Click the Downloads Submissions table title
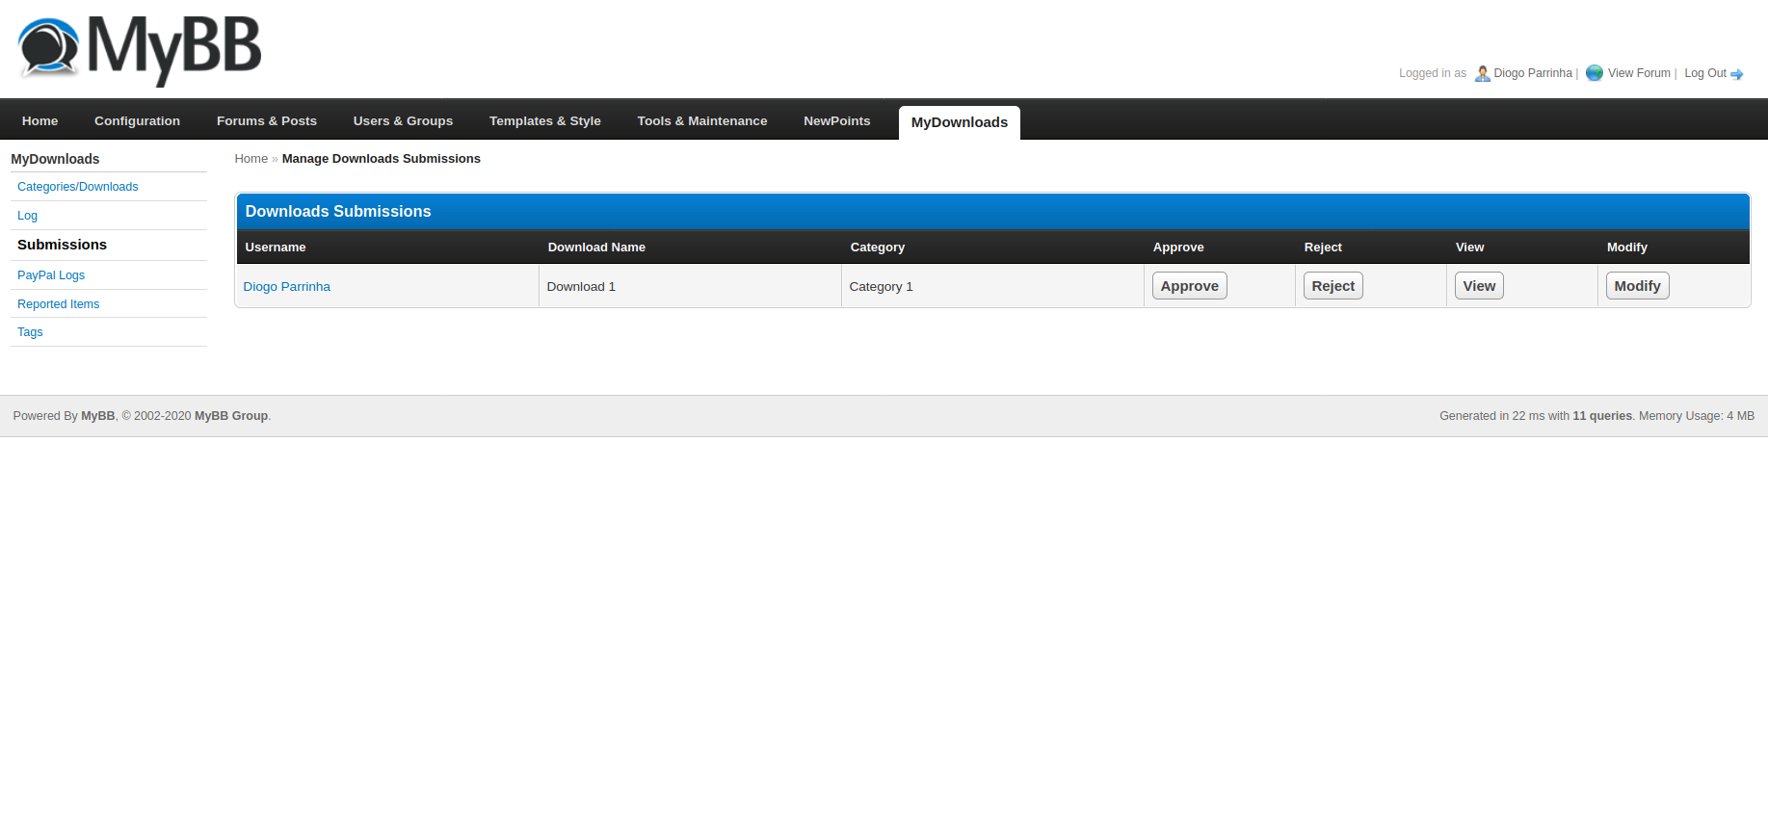The height and width of the screenshot is (834, 1768). coord(338,212)
